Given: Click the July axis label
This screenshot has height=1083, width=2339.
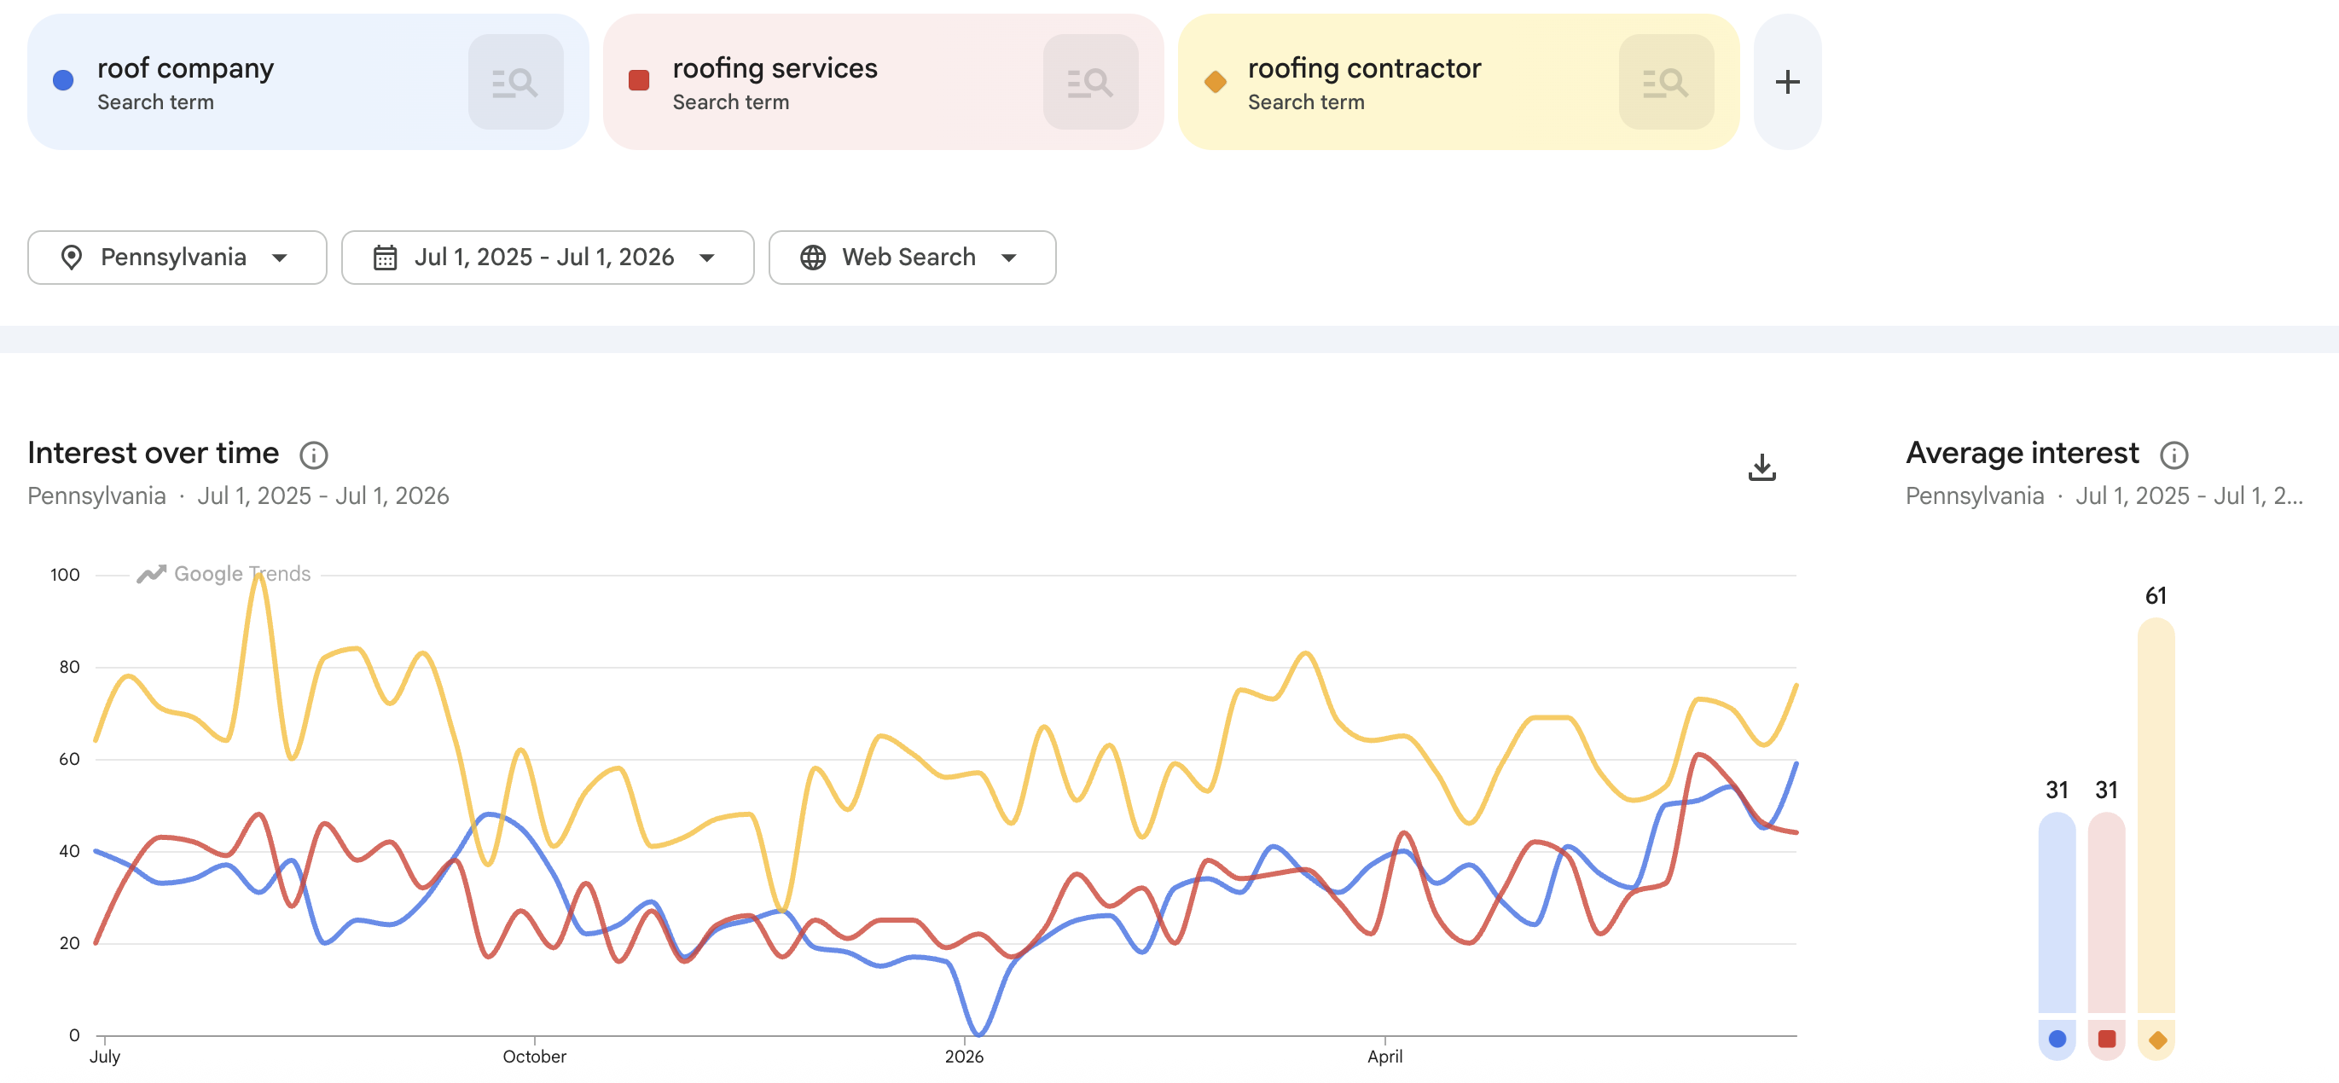Looking at the screenshot, I should pos(104,1057).
